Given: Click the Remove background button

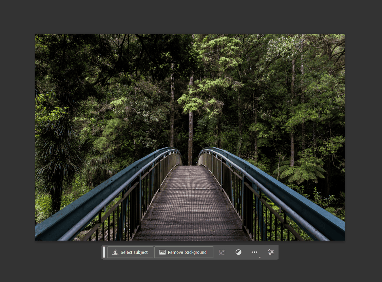Looking at the screenshot, I should [x=184, y=252].
